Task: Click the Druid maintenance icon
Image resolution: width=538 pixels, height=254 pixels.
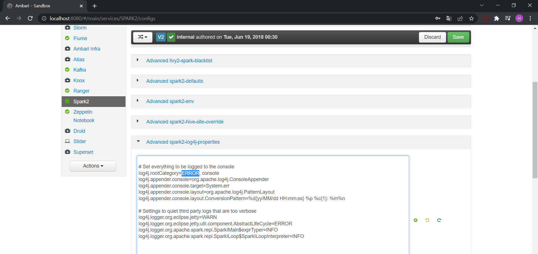Action: [x=68, y=131]
